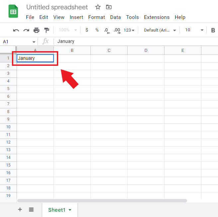Open the Insert menu
The width and height of the screenshot is (218, 217).
click(x=76, y=17)
